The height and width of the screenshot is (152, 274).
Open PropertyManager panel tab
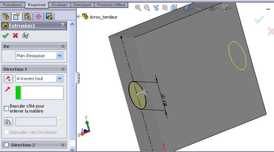point(17,16)
